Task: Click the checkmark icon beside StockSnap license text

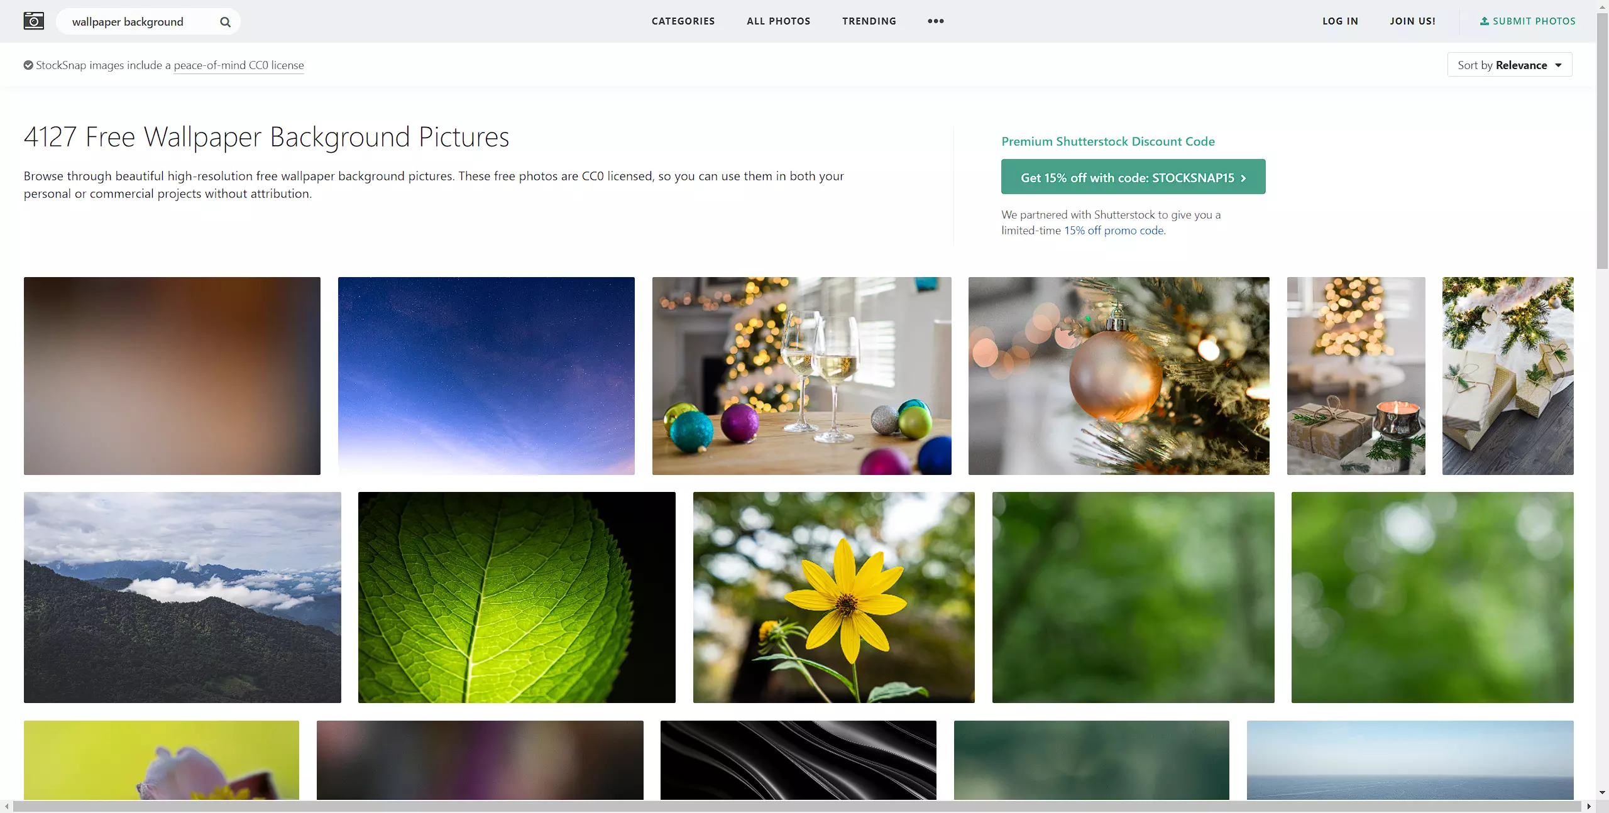Action: click(28, 65)
